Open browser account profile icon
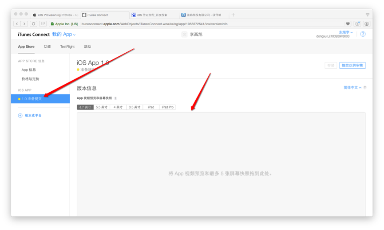The image size is (384, 230). 367,23
